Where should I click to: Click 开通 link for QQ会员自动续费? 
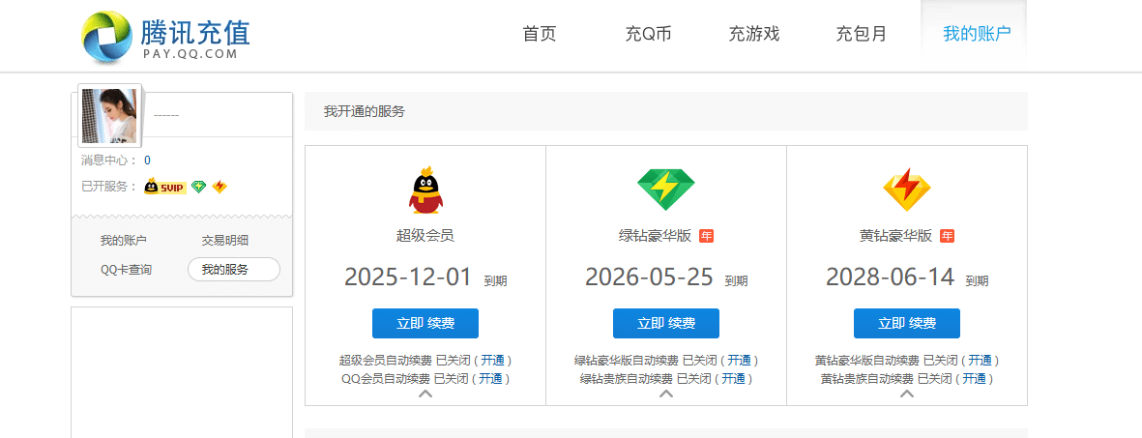tap(491, 378)
